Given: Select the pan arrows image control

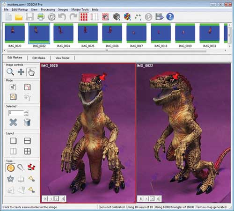Looking at the screenshot, I should pos(21,72).
